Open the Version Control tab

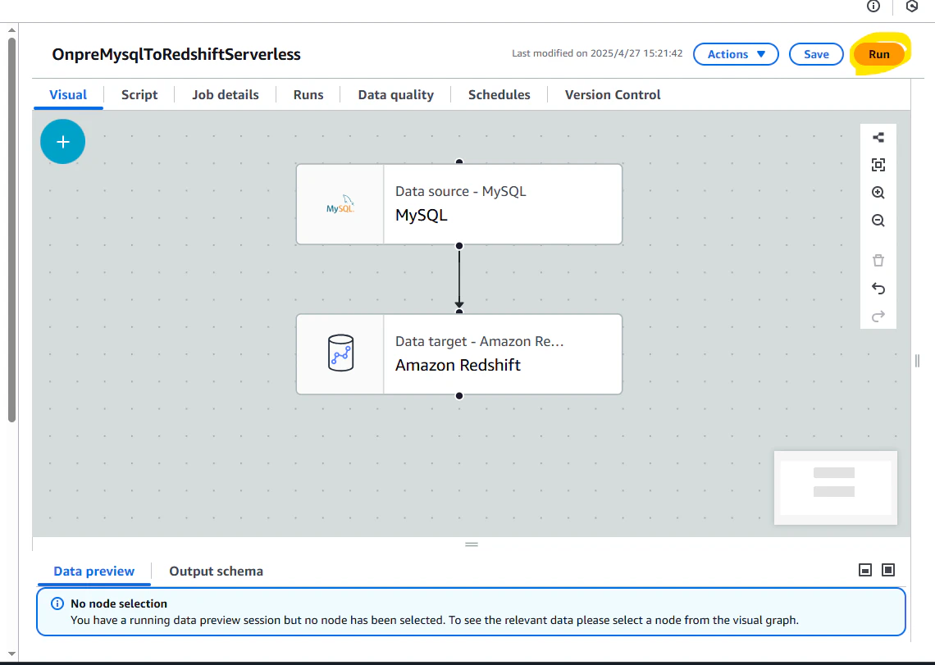613,95
